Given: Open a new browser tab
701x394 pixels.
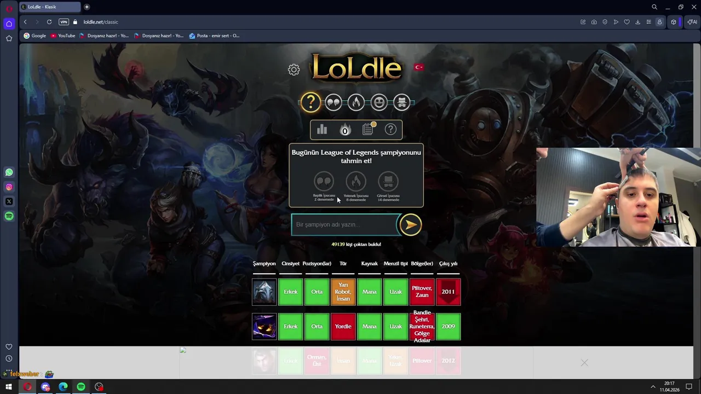Looking at the screenshot, I should click(87, 7).
